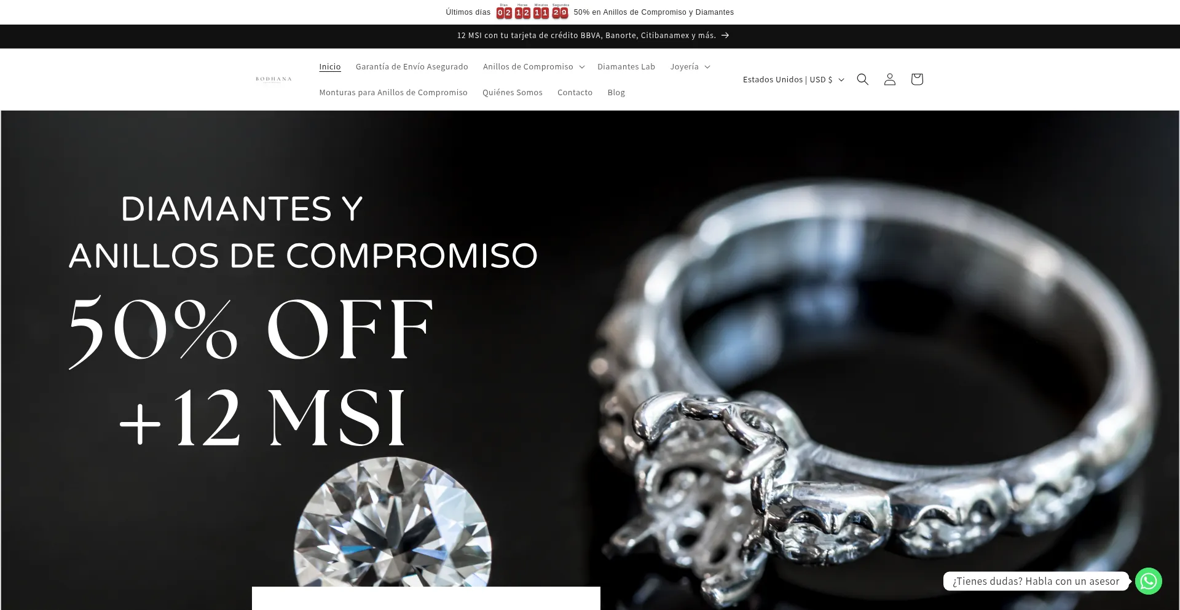This screenshot has height=610, width=1180.
Task: Open the shopping cart icon
Action: pyautogui.click(x=916, y=79)
